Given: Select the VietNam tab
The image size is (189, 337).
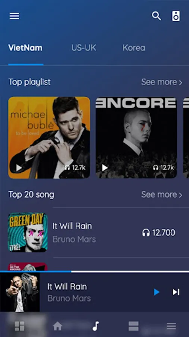Looking at the screenshot, I should (25, 48).
